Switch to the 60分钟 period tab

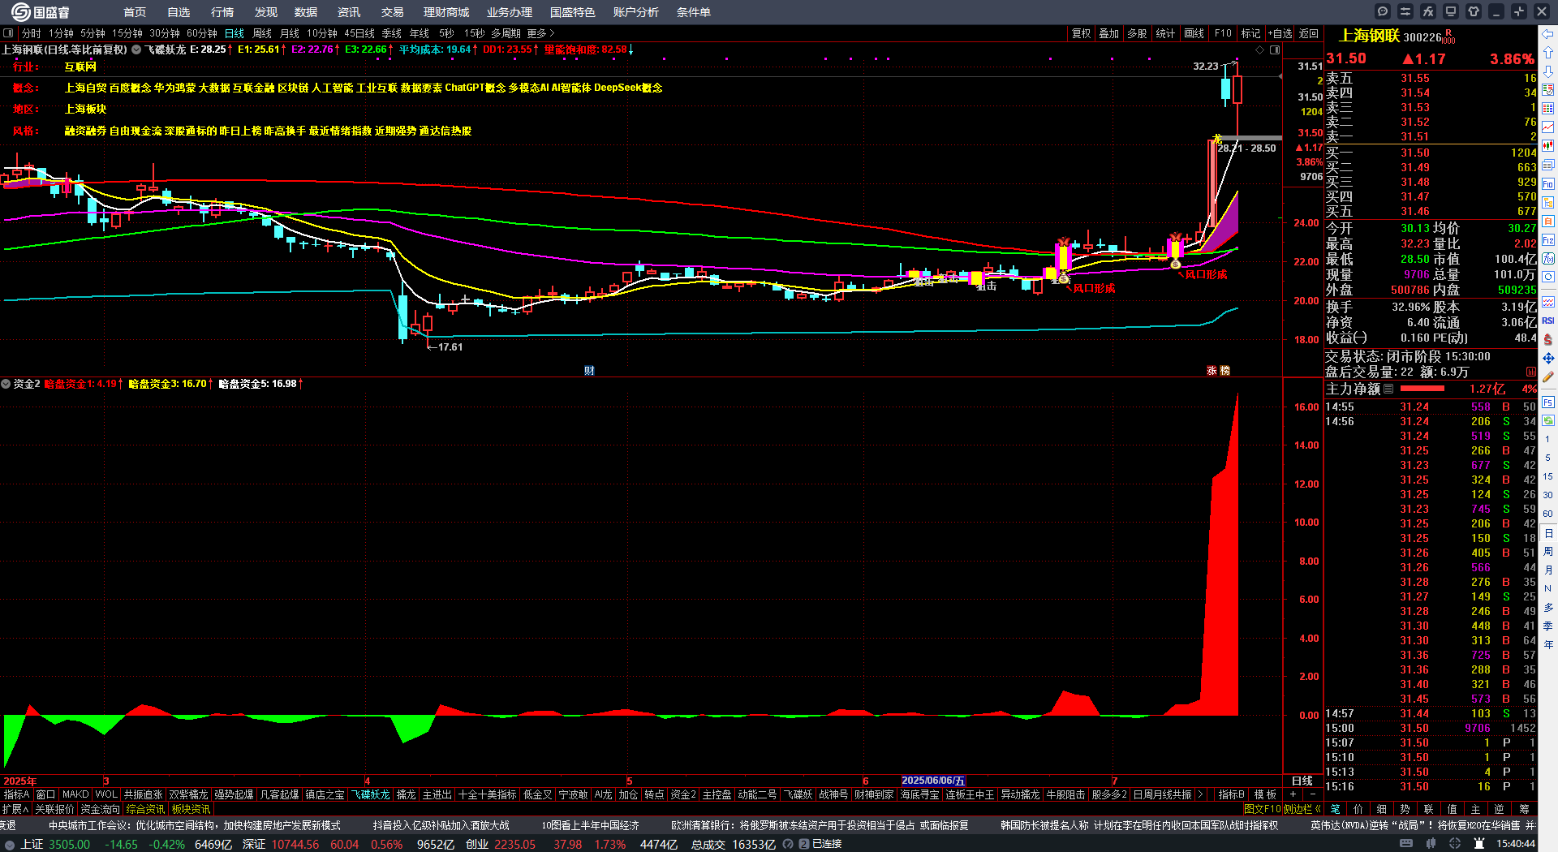click(x=202, y=33)
